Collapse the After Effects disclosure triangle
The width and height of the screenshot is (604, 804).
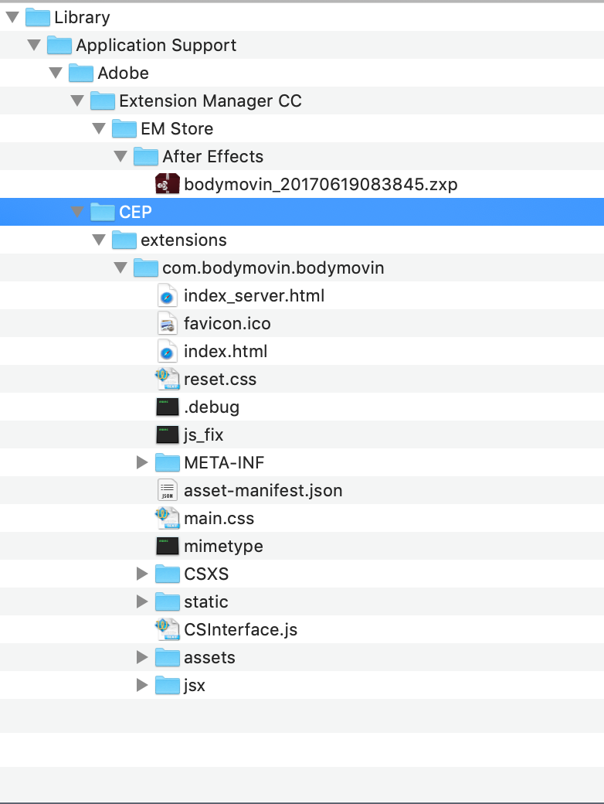pyautogui.click(x=120, y=156)
